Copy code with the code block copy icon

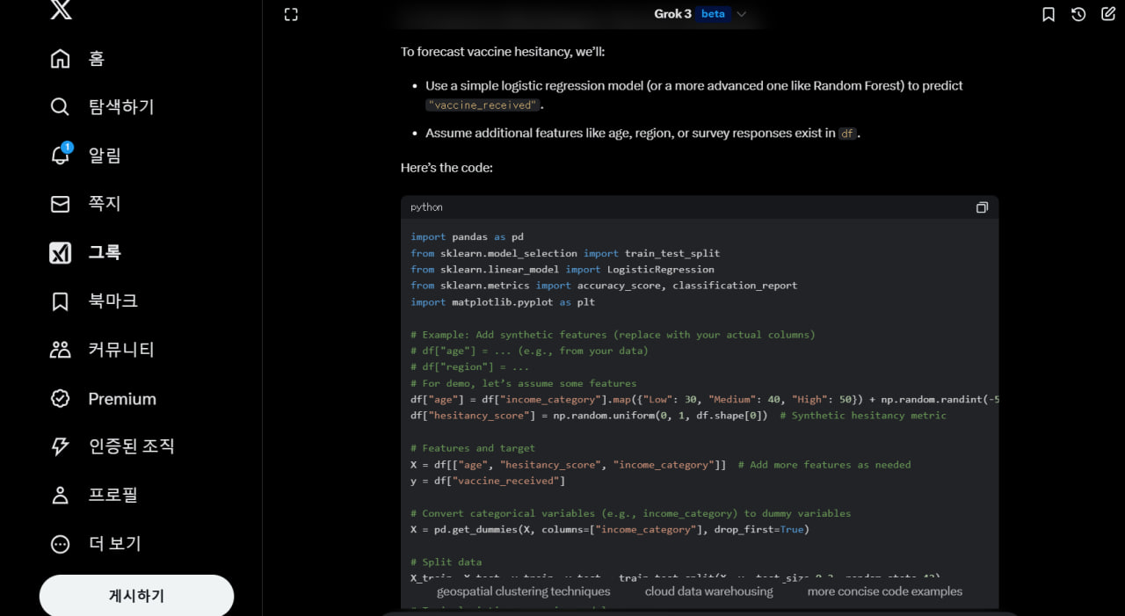pos(982,207)
